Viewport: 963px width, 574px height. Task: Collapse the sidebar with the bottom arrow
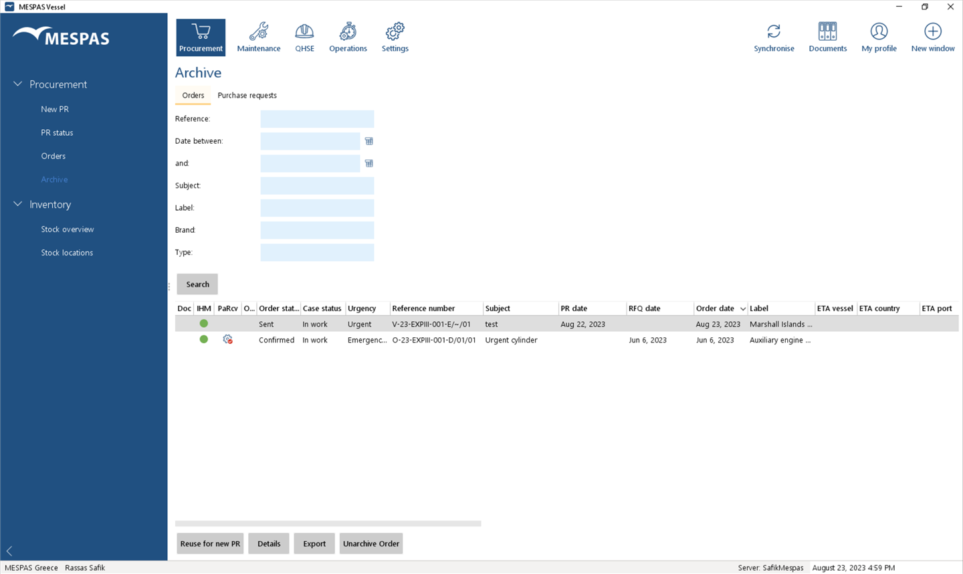(9, 551)
